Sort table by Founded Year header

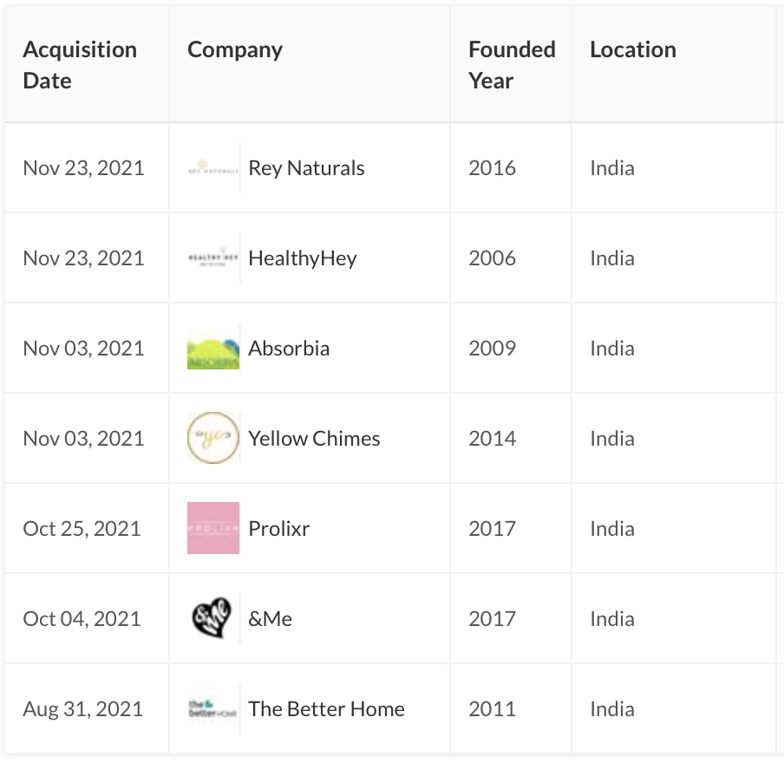[x=512, y=65]
